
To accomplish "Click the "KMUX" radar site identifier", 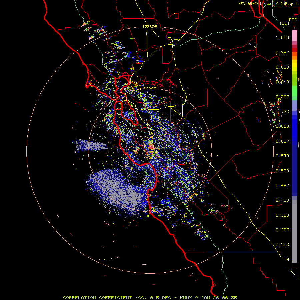I will (x=186, y=298).
